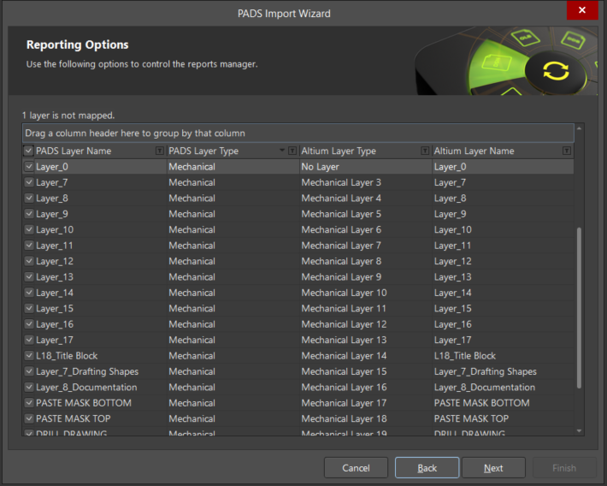The height and width of the screenshot is (486, 607).
Task: Uncheck the Layer_8 row checkbox
Action: [x=29, y=198]
